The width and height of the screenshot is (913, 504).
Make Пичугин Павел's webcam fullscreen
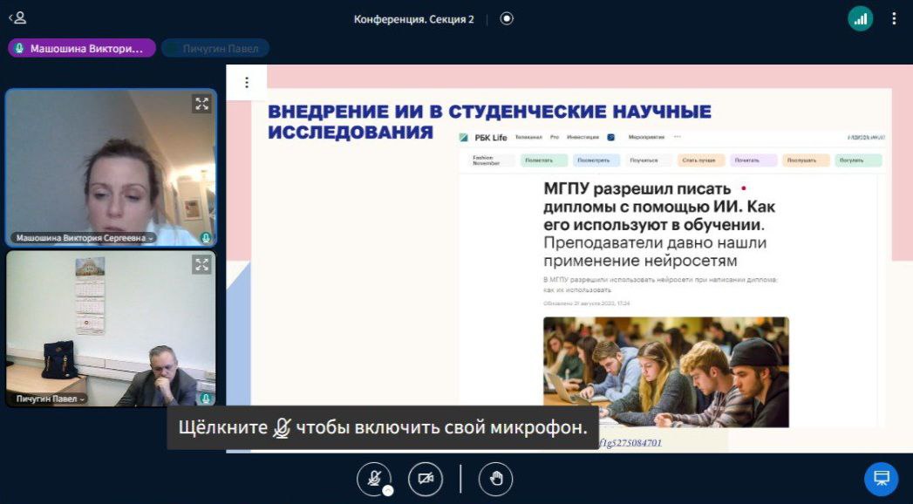(202, 264)
